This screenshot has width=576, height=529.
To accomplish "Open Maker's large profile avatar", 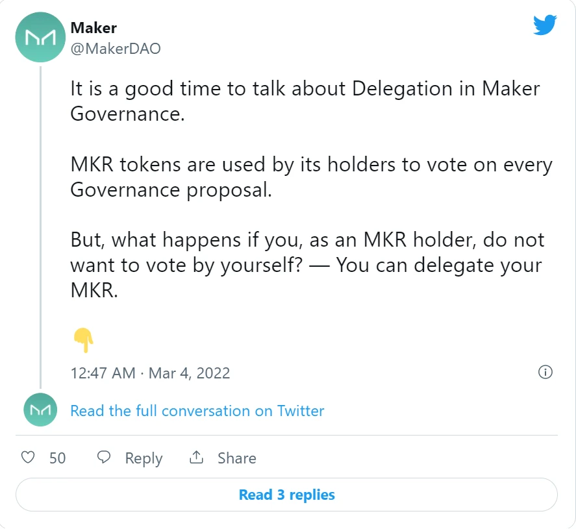I will [x=40, y=37].
